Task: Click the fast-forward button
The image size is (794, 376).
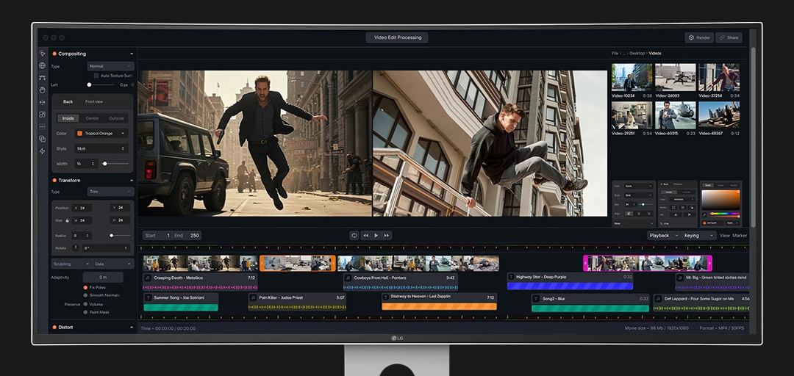Action: (x=387, y=236)
